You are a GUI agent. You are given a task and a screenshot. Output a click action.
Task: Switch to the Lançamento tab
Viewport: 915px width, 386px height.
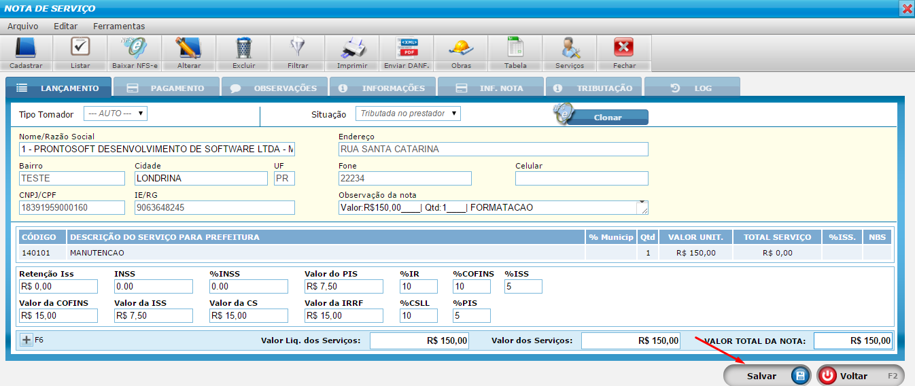point(58,88)
